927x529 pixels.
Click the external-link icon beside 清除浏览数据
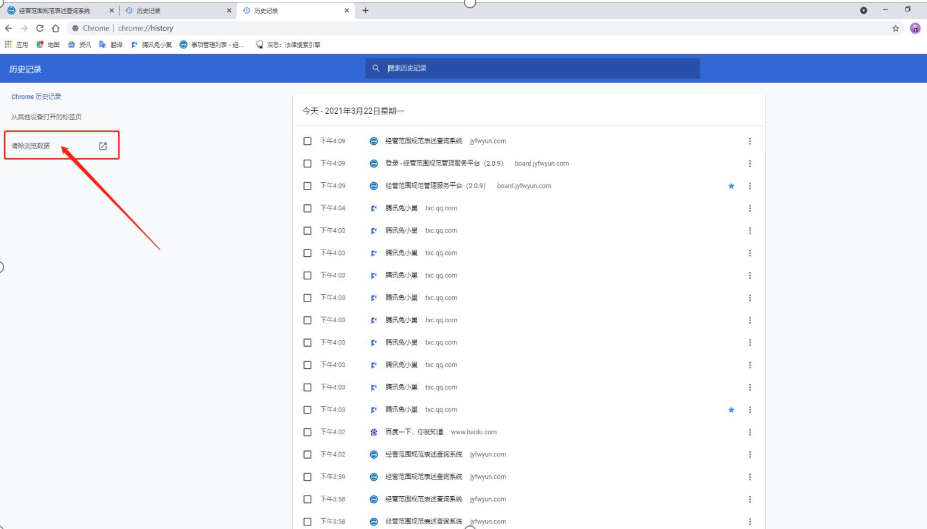[x=103, y=146]
